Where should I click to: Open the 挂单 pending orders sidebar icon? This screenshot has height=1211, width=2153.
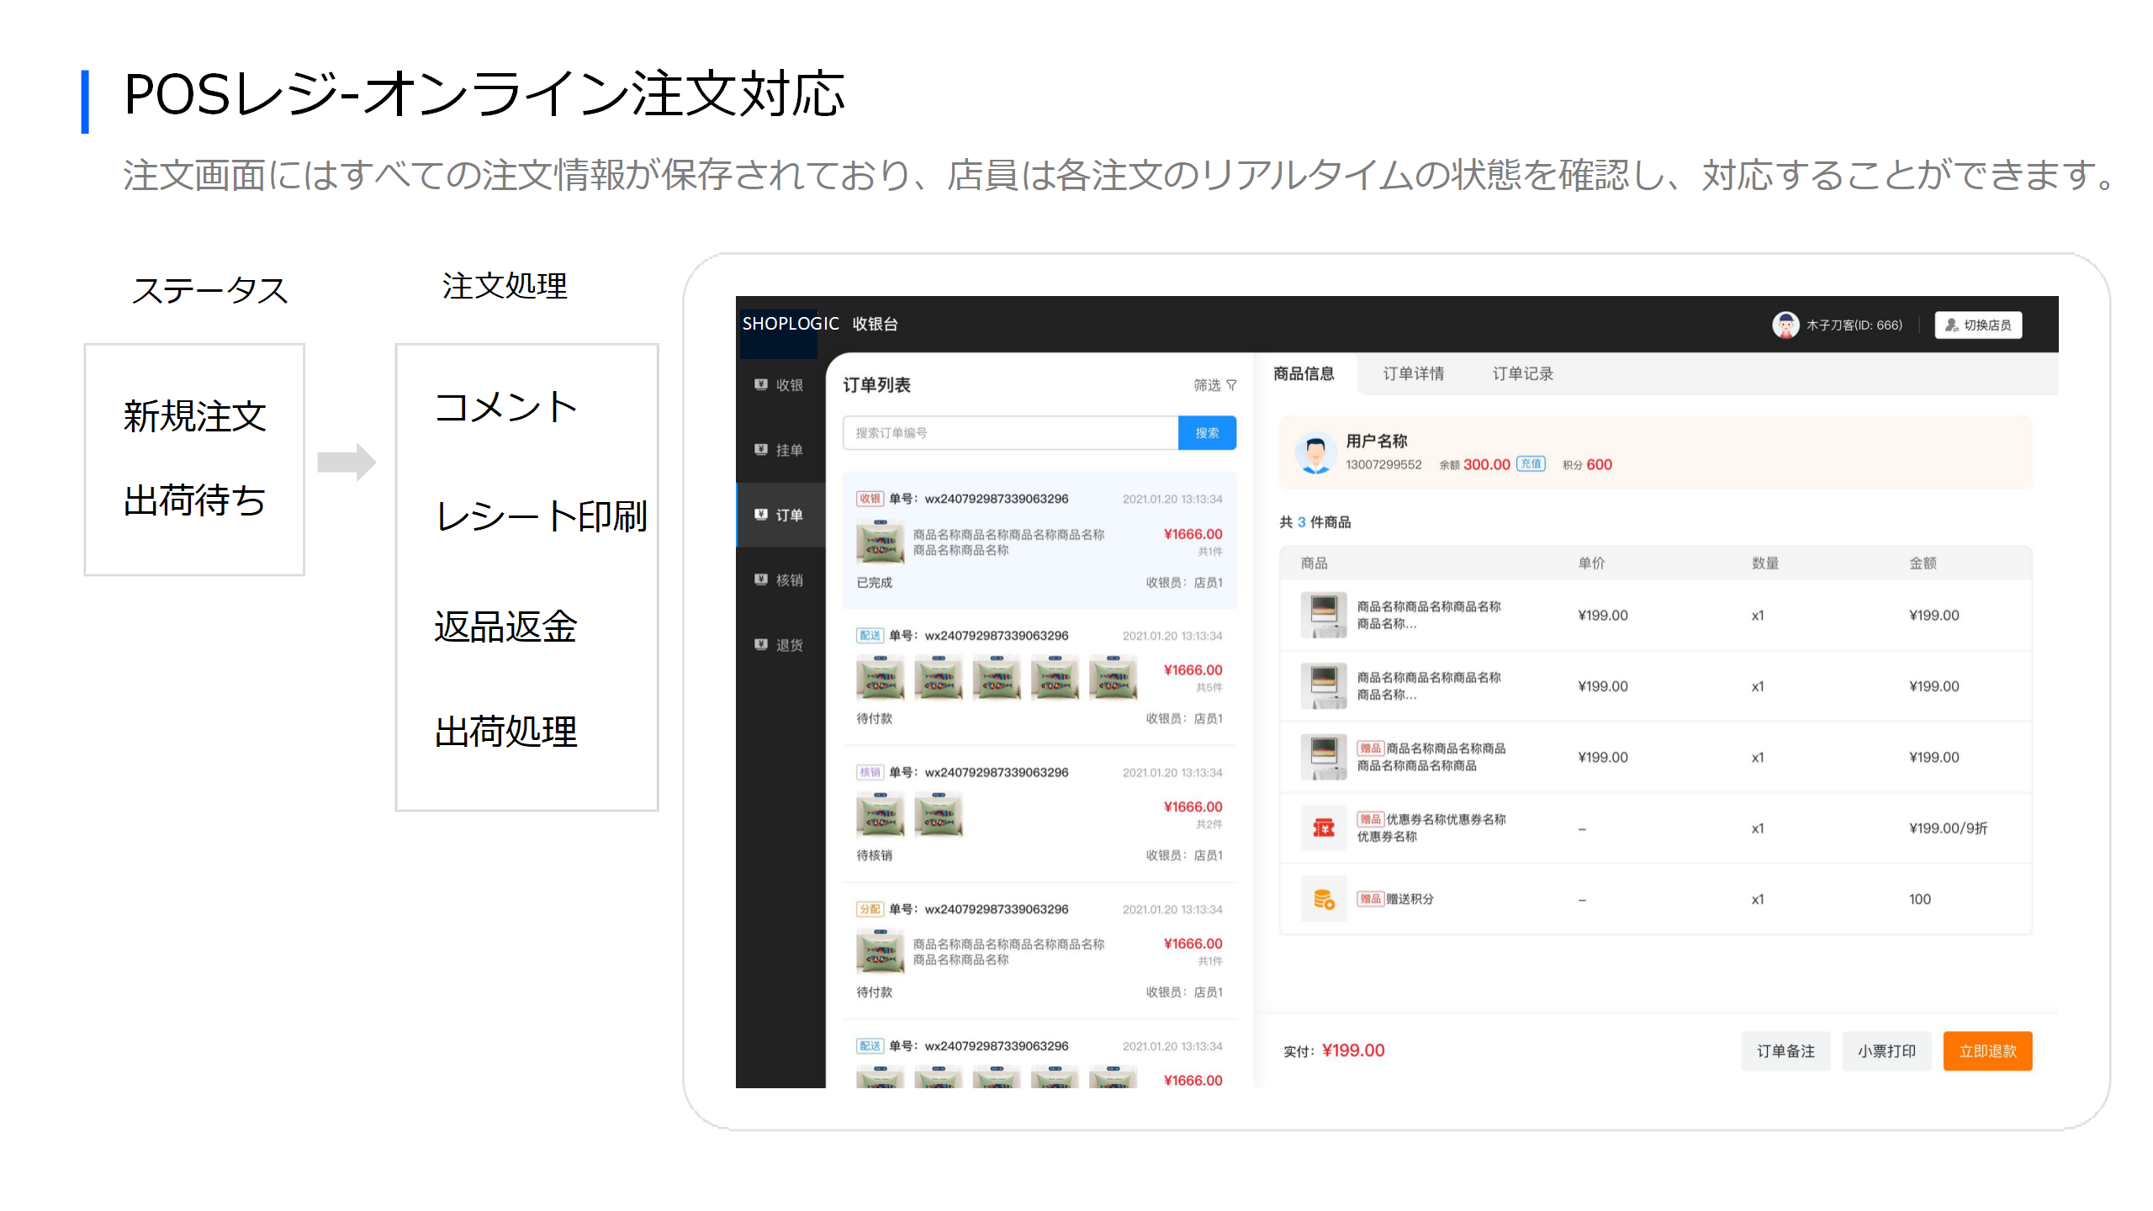coord(761,449)
